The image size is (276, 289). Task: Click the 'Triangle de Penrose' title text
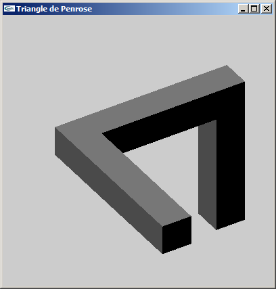[x=54, y=9]
